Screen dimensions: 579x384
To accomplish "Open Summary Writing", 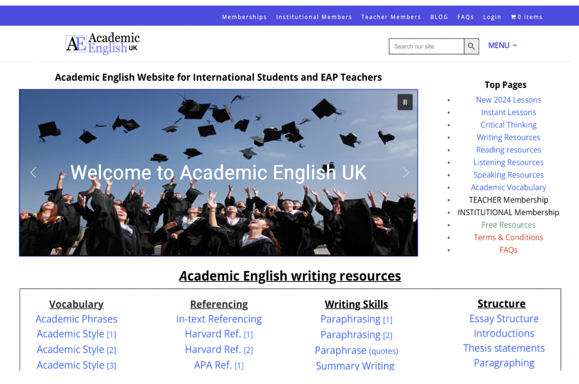I will [x=355, y=366].
